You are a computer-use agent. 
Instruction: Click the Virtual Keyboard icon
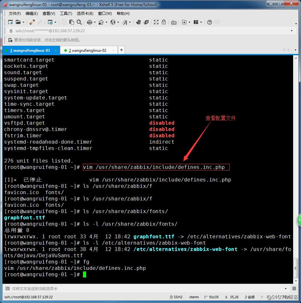point(174,22)
